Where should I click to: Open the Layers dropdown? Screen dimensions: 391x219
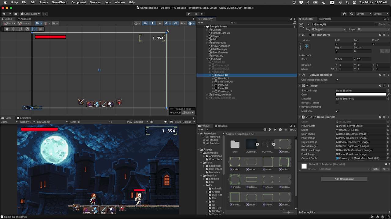click(364, 14)
